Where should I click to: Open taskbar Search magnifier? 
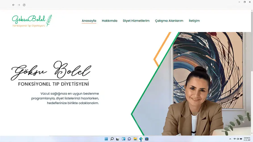[x=112, y=139]
